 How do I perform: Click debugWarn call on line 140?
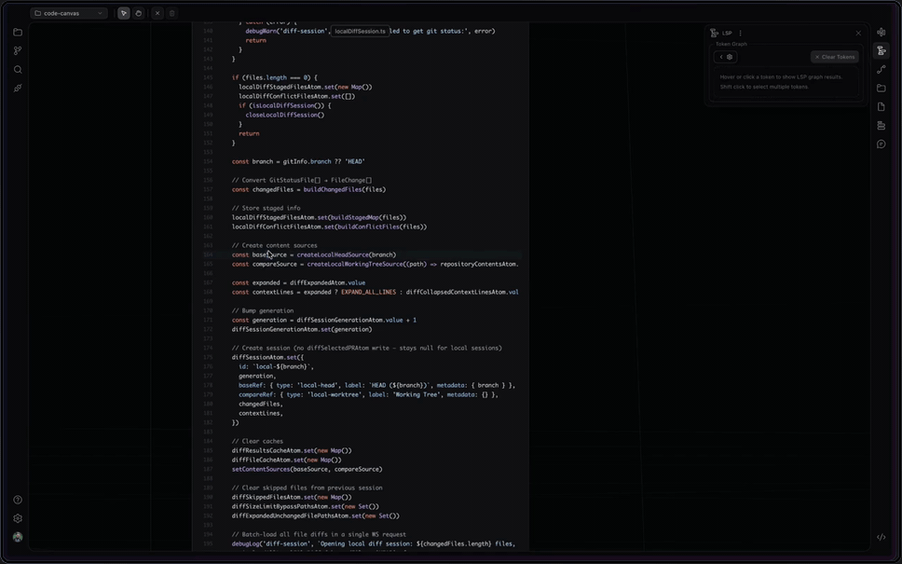click(x=261, y=31)
